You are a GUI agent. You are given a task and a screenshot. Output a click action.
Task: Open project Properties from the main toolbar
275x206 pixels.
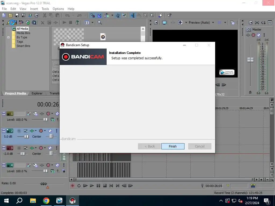pos(36,15)
